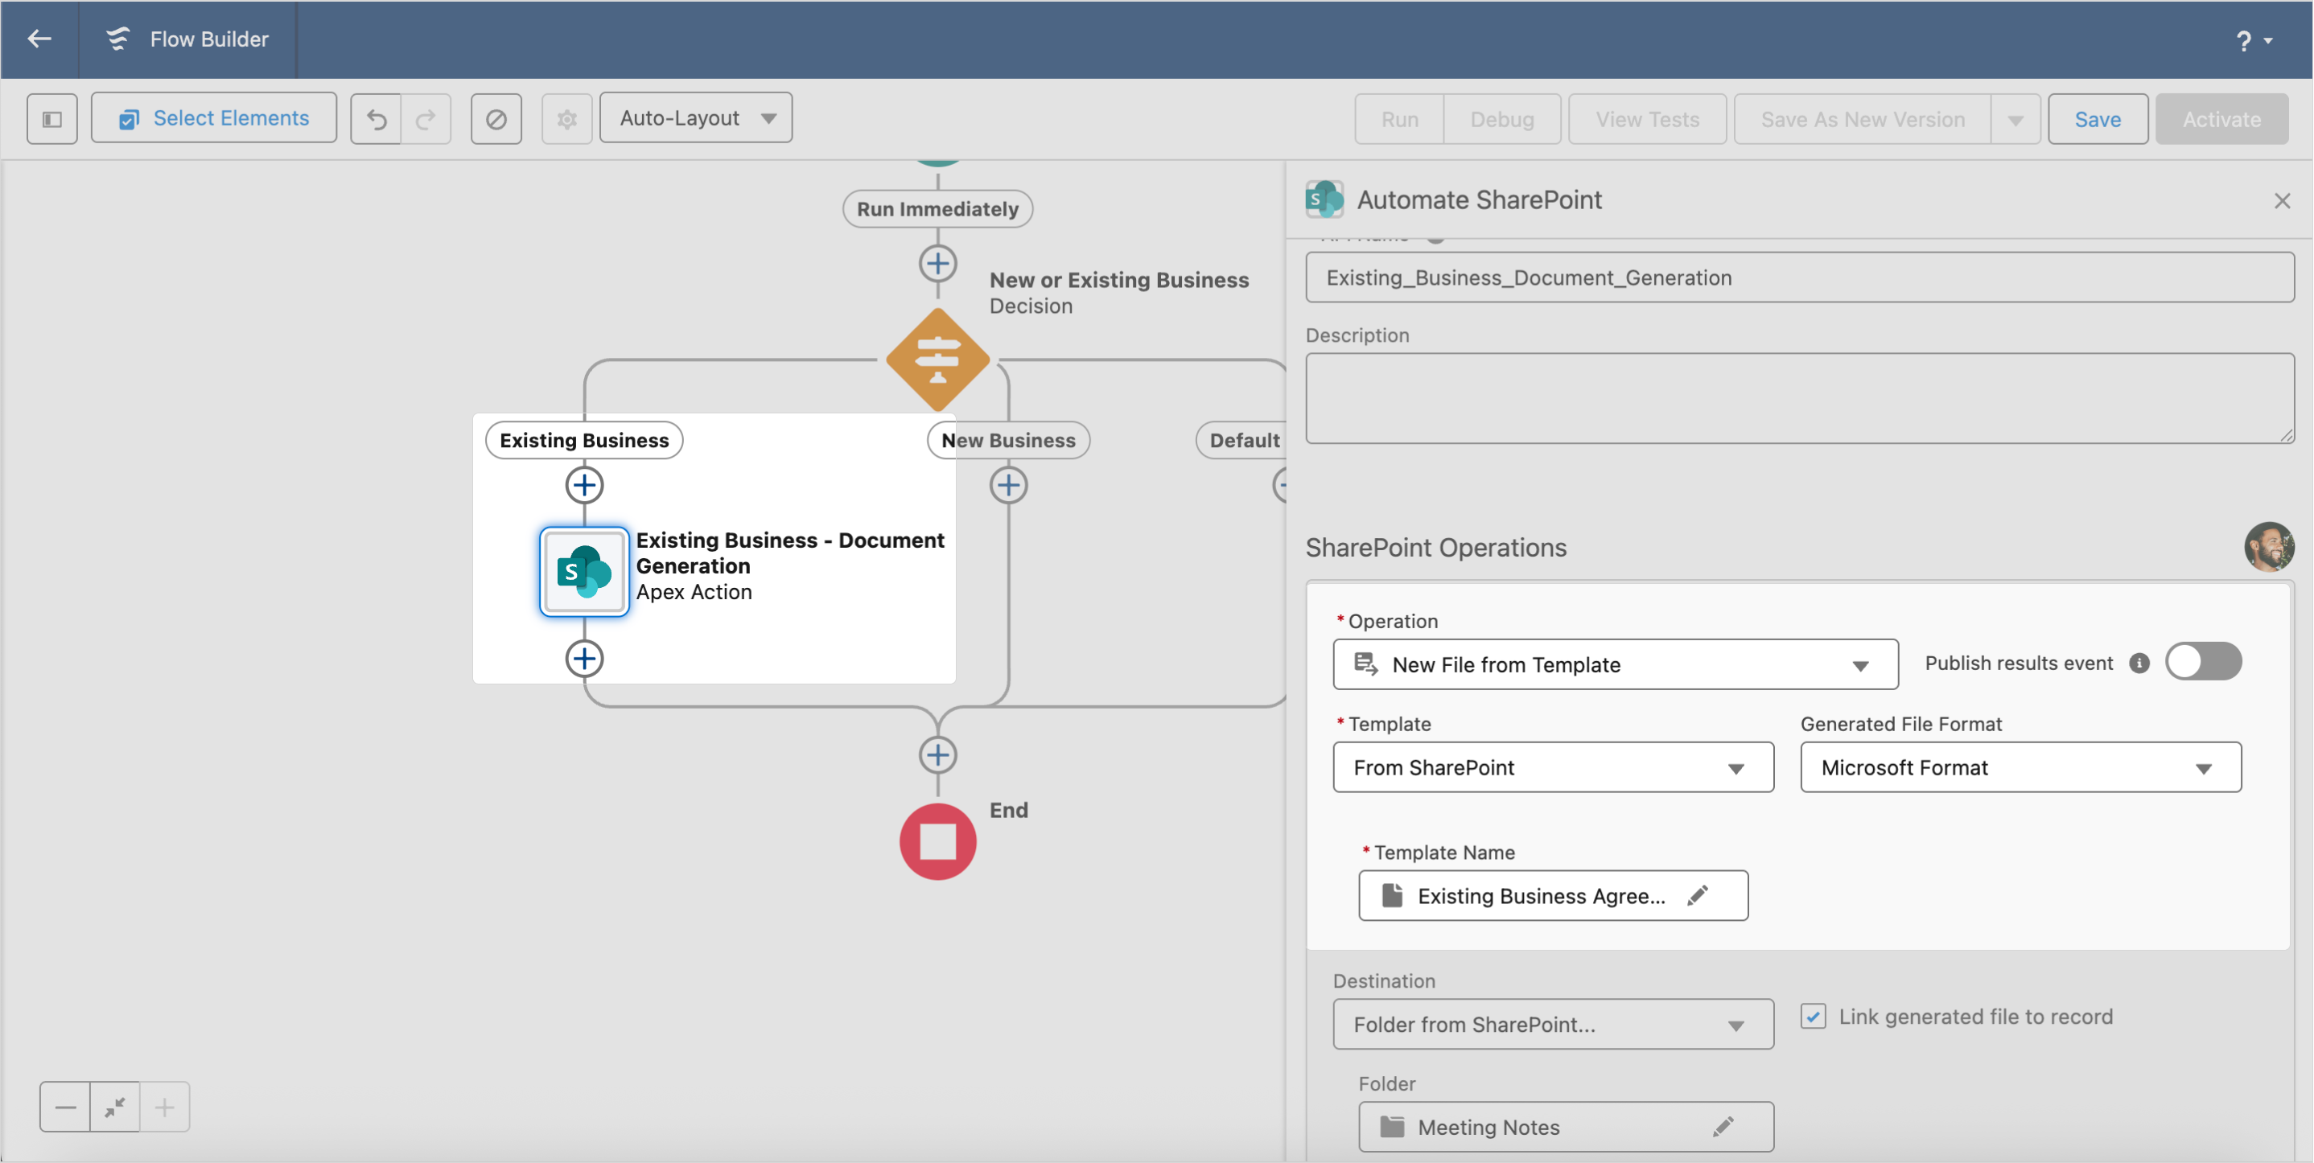Click inside the Description text area
This screenshot has height=1163, width=2314.
click(1797, 399)
